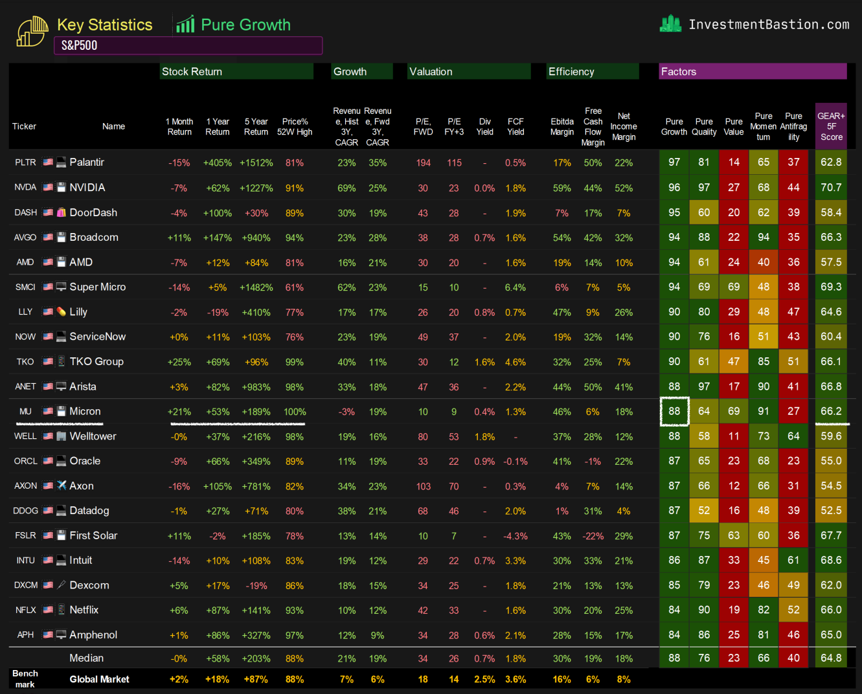This screenshot has width=862, height=694.
Task: Open the InvestmentBastion.com link
Action: click(x=769, y=25)
